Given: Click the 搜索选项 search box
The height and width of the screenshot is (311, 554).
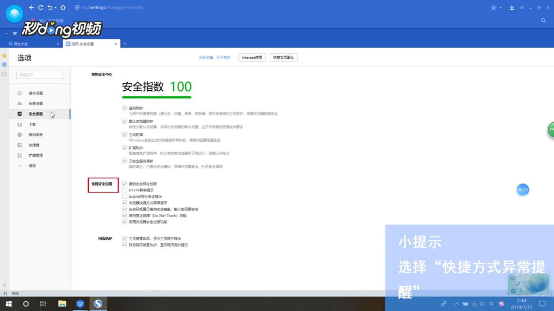Looking at the screenshot, I should coord(40,75).
